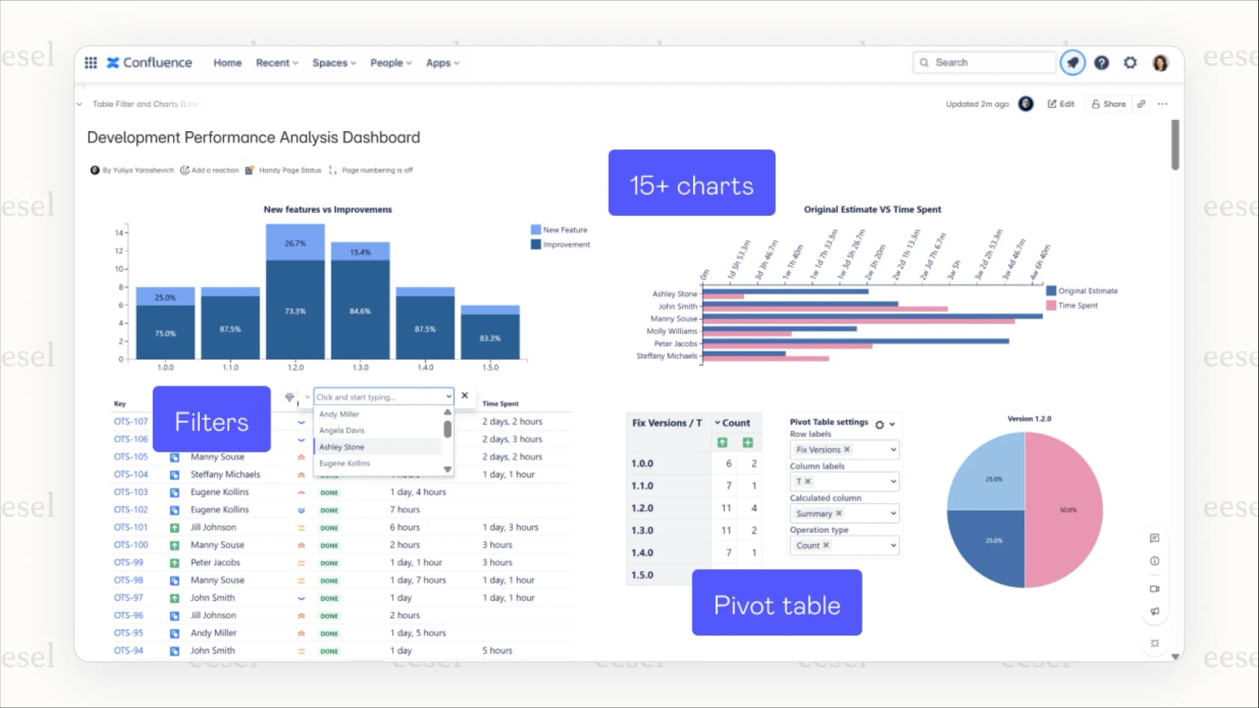This screenshot has width=1259, height=708.
Task: Expand the Recent menu
Action: click(277, 63)
